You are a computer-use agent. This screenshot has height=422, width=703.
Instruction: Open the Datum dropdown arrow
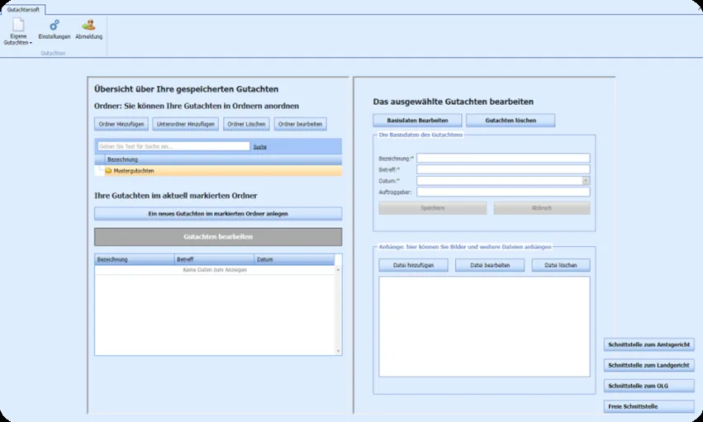point(586,181)
